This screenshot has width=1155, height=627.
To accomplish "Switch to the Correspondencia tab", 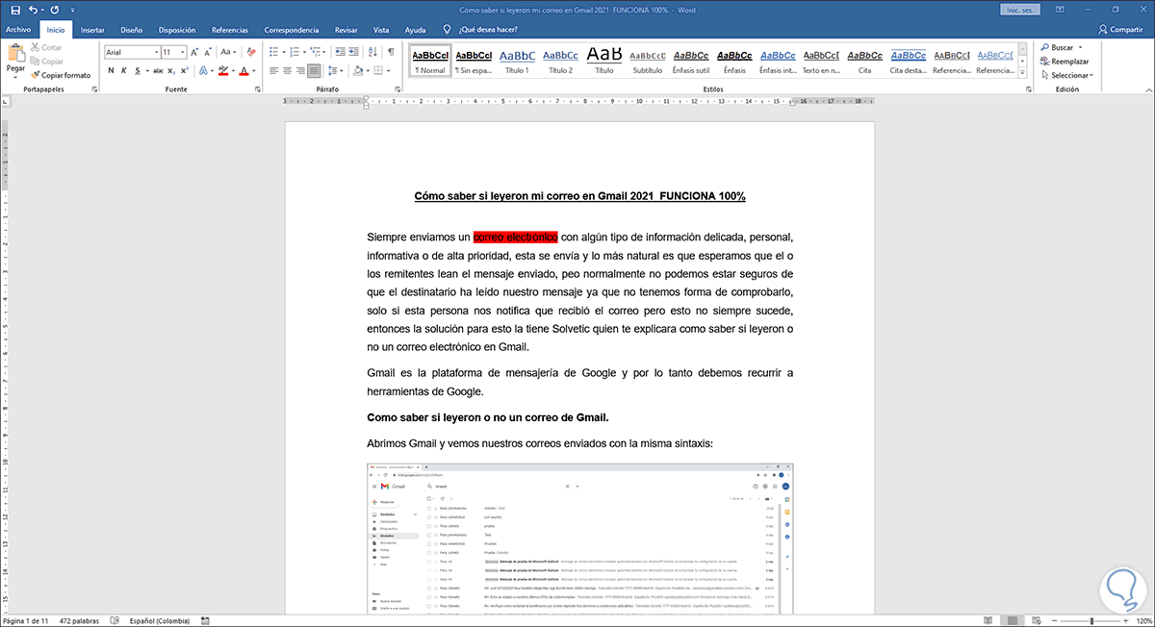I will (294, 30).
